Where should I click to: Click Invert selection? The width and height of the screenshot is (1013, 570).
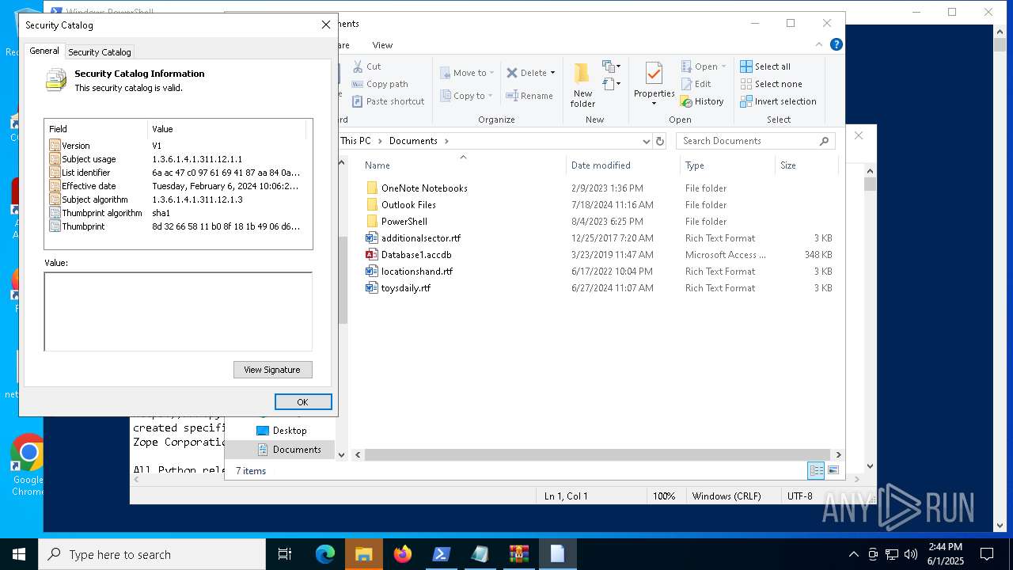coord(778,101)
